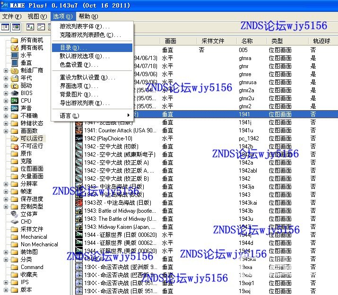Choose 背景图片(B)... menu entry
338x295 pixels.
[x=92, y=95]
